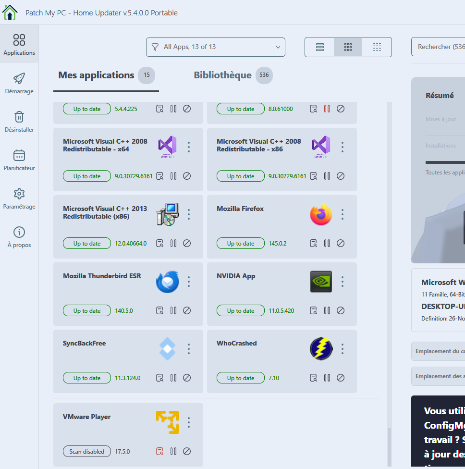The height and width of the screenshot is (469, 465).
Task: Toggle scan for Mozilla Thunderbird ESR
Action: tap(159, 311)
